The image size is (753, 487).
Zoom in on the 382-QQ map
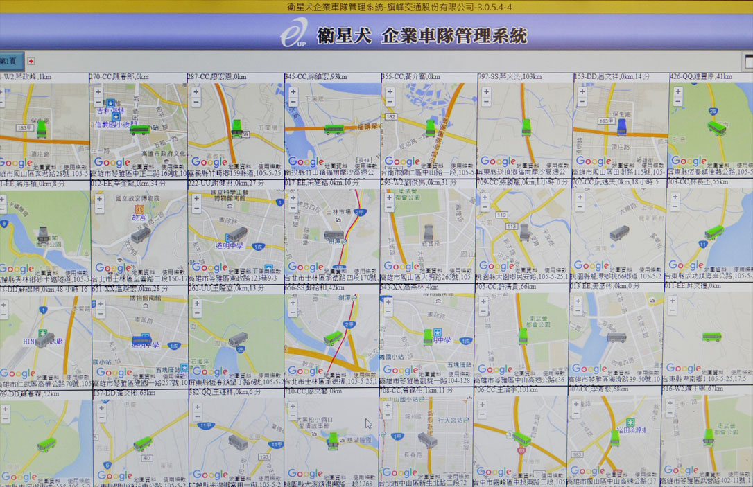tap(198, 407)
